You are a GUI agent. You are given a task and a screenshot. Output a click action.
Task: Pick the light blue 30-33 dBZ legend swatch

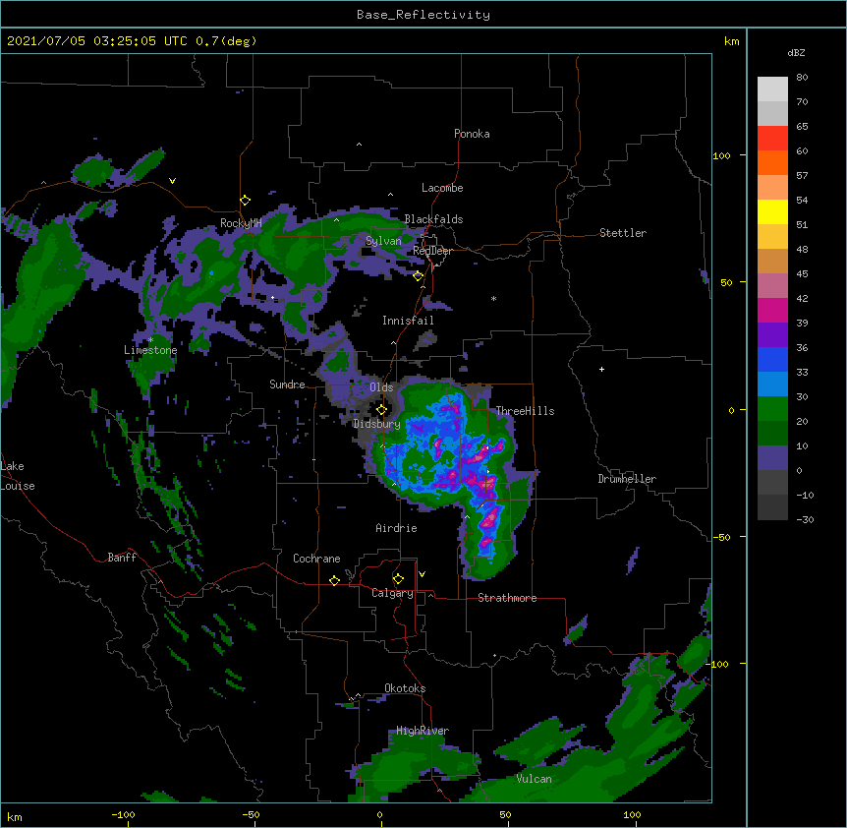tap(772, 384)
